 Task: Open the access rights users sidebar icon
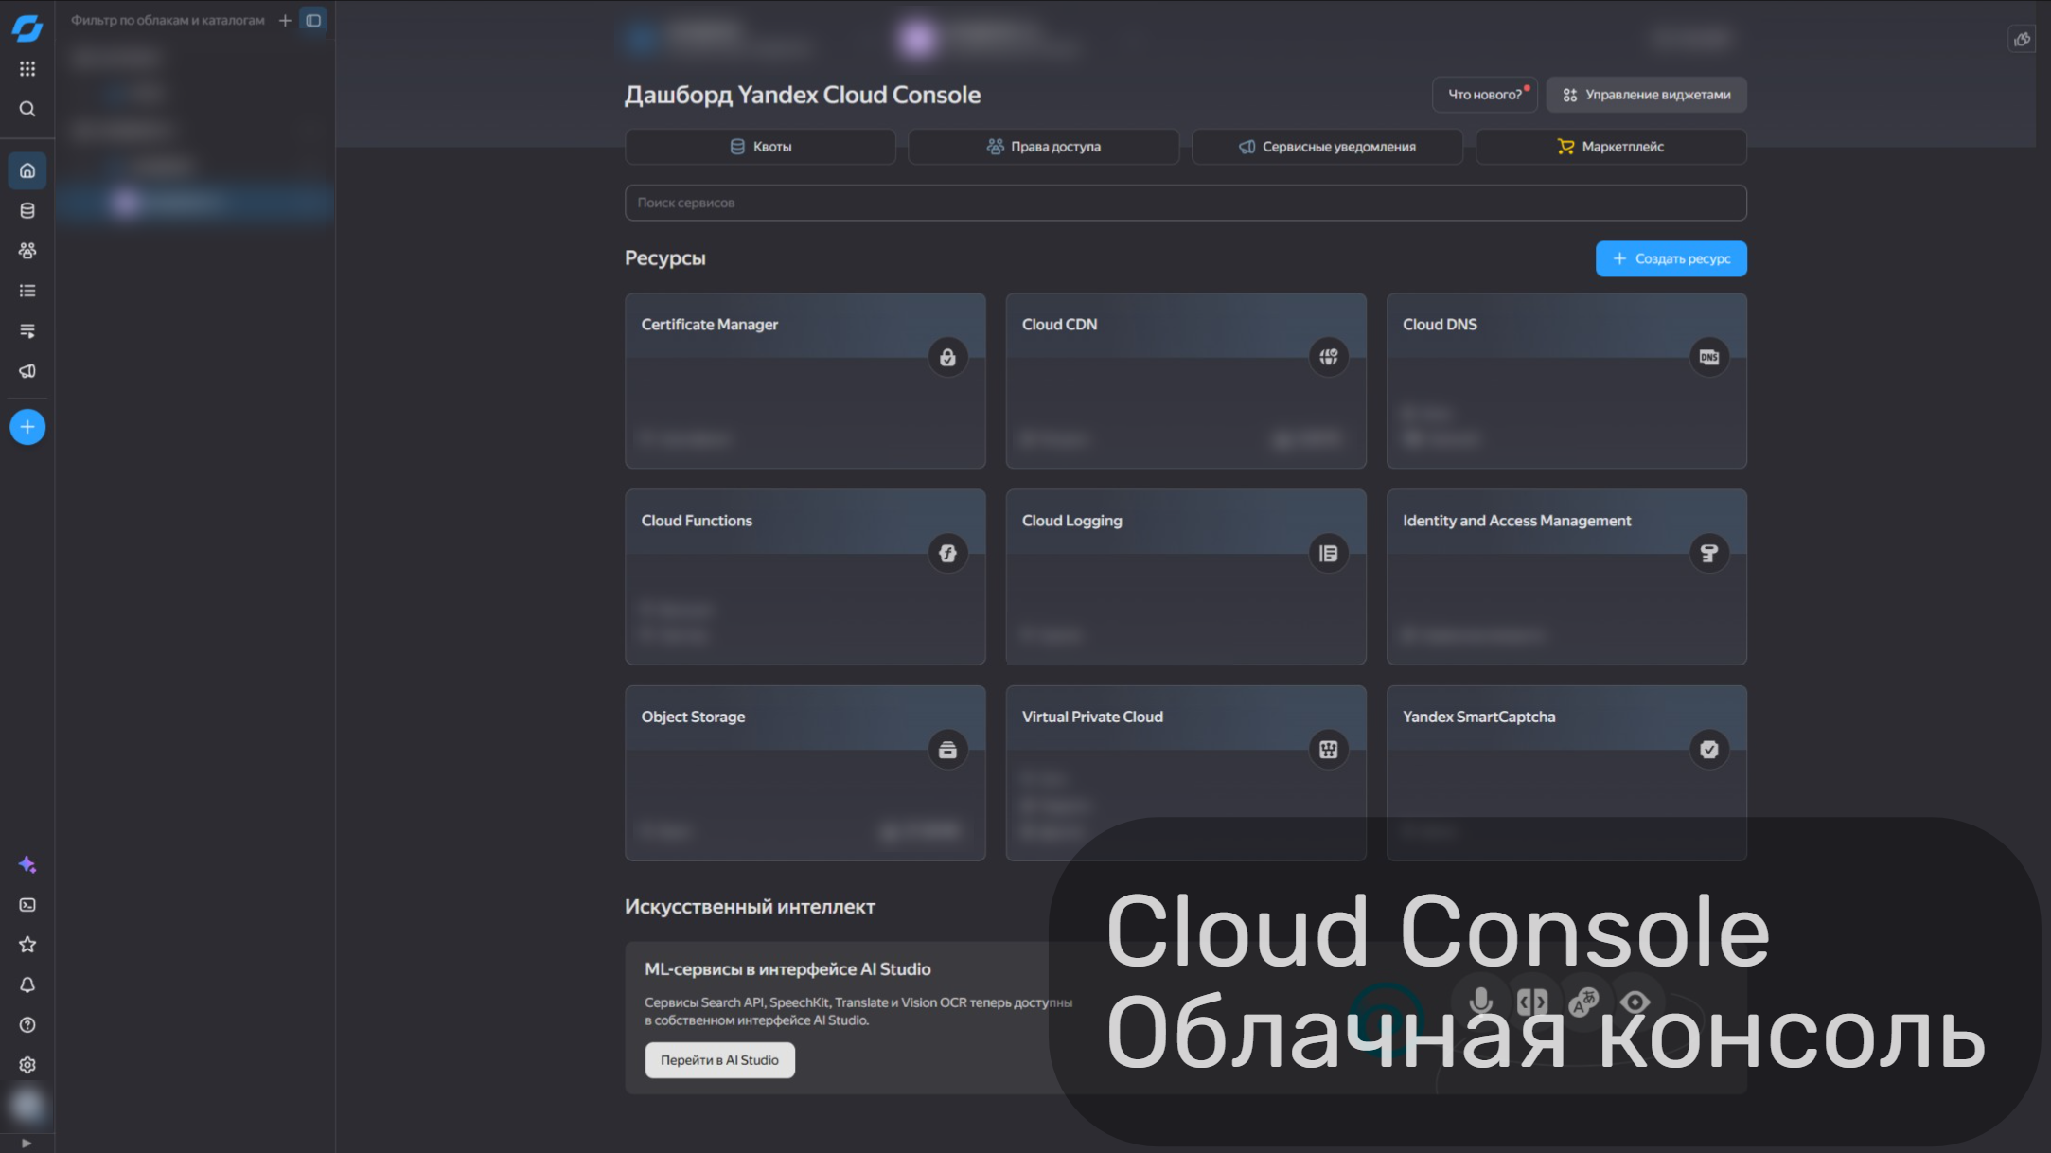pos(27,251)
